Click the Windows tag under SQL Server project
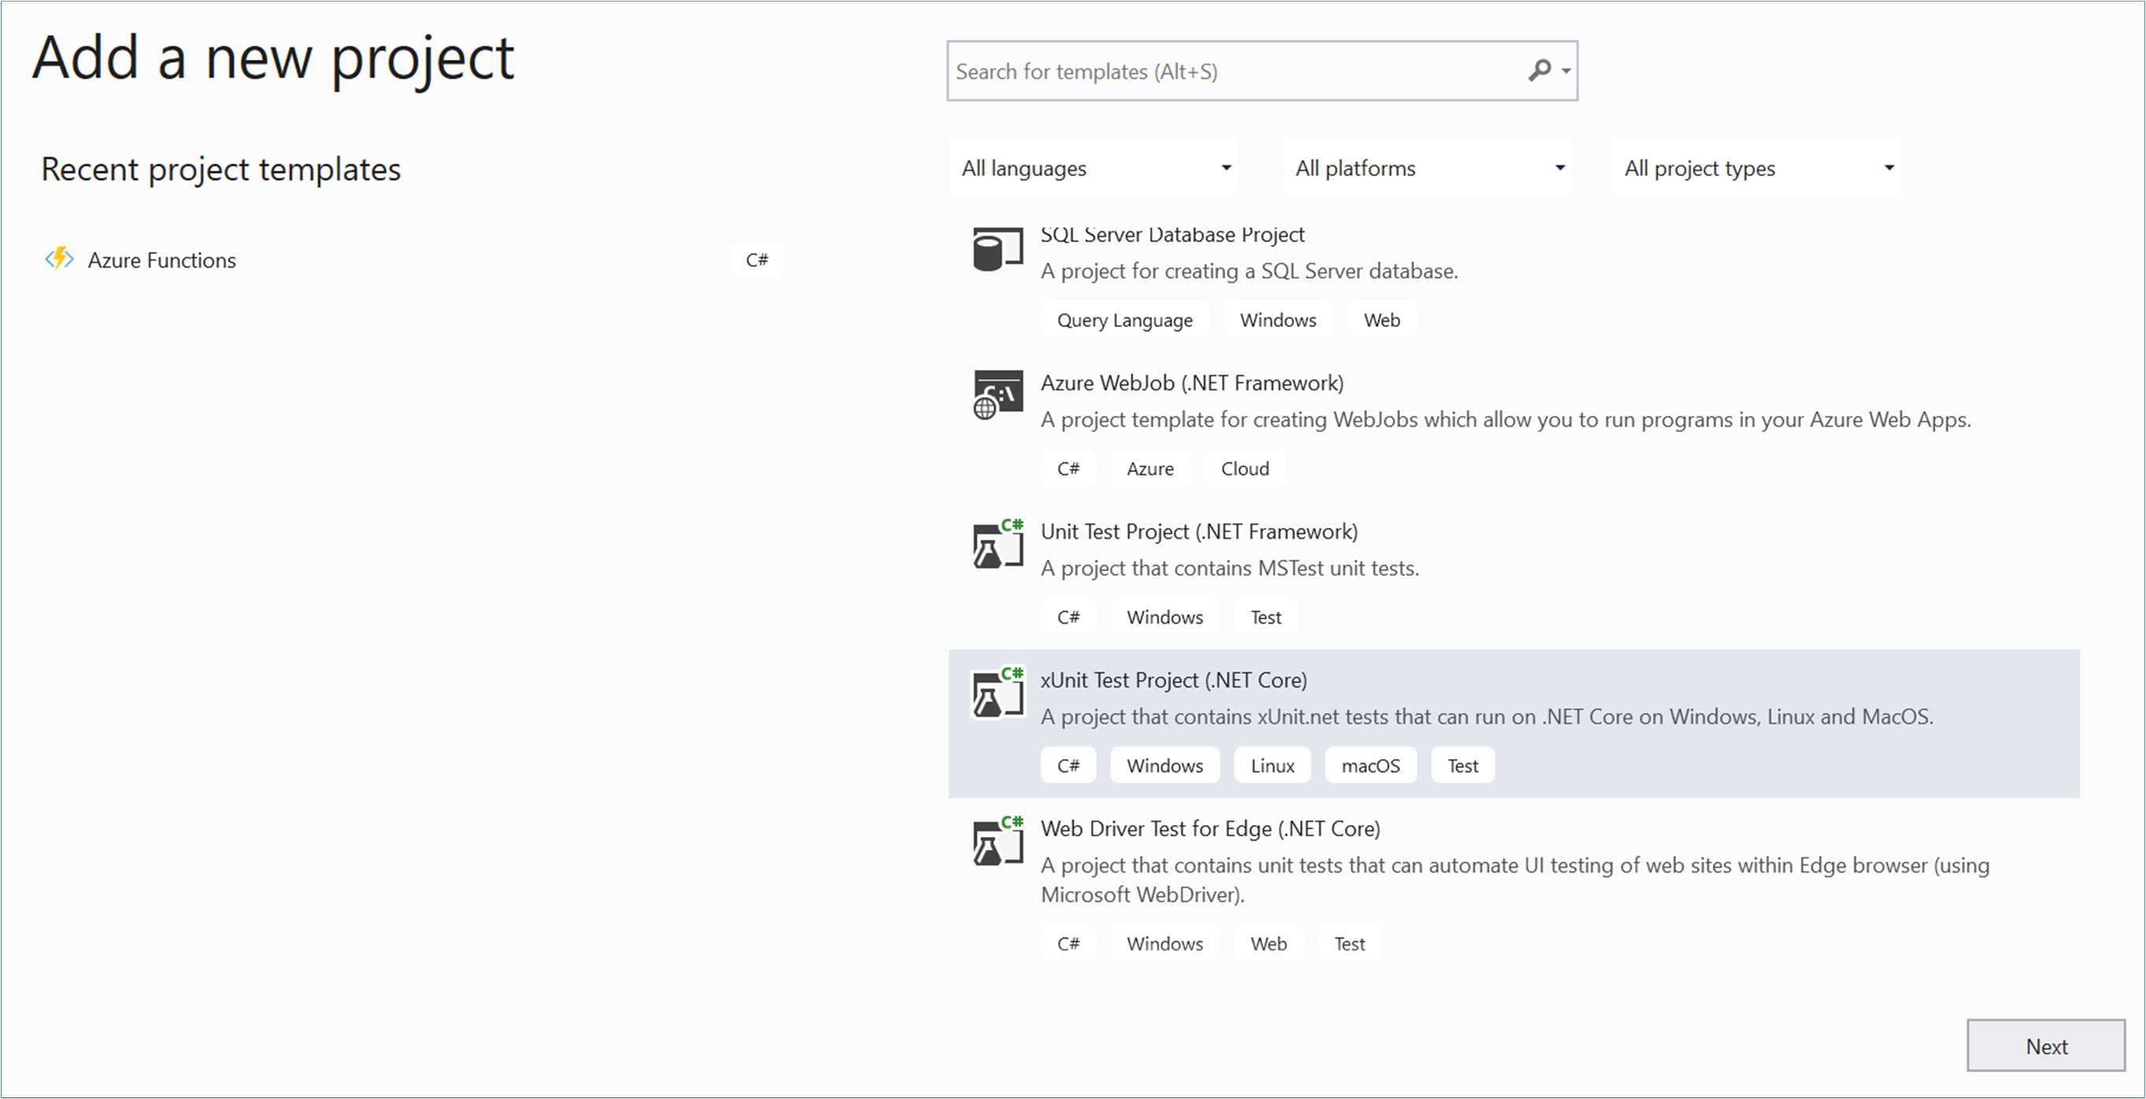Screen dimensions: 2146x1099 click(1278, 319)
